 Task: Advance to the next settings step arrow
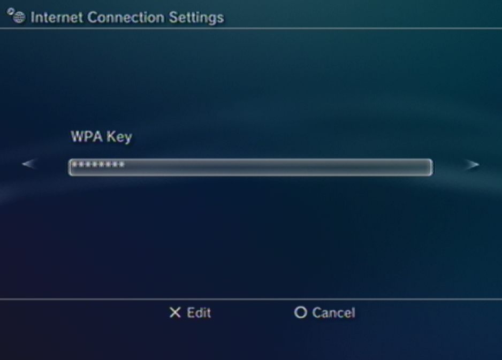click(x=471, y=165)
